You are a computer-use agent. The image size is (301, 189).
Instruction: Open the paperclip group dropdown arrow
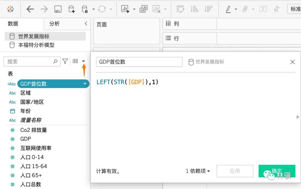coord(253,9)
